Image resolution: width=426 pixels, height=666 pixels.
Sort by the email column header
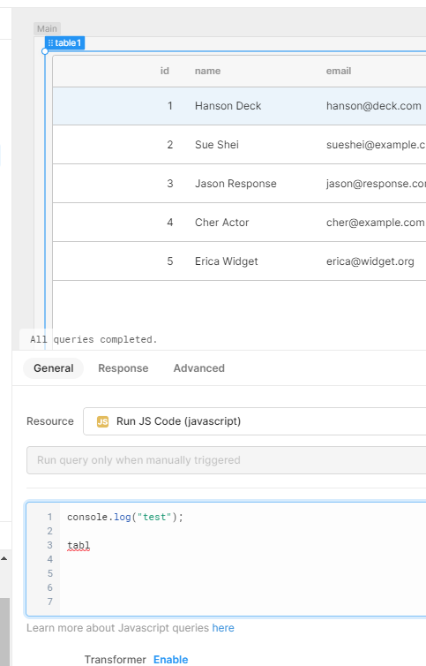339,71
